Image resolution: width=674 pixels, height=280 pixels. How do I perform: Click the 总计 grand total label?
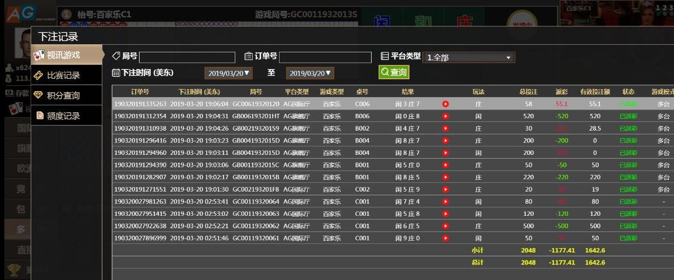pos(478,263)
